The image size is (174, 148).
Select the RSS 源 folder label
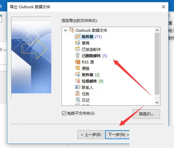click(x=88, y=62)
